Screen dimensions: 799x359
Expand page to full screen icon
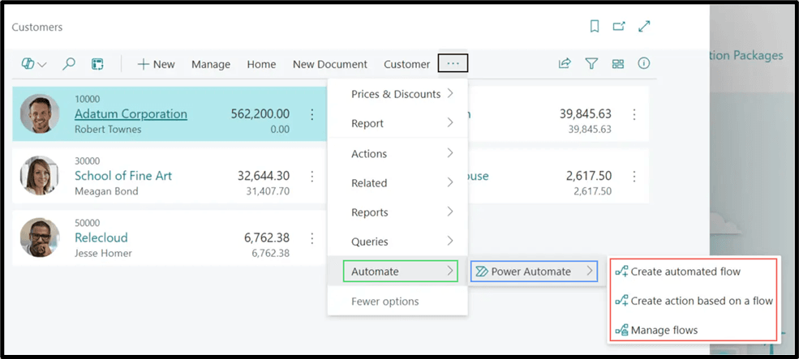644,27
